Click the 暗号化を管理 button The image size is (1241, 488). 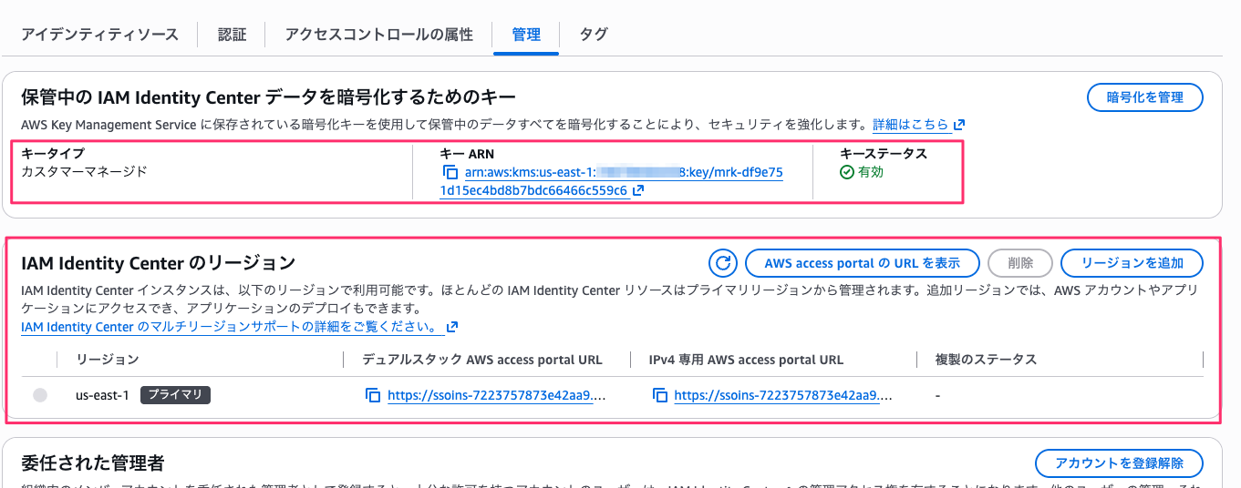click(x=1144, y=97)
